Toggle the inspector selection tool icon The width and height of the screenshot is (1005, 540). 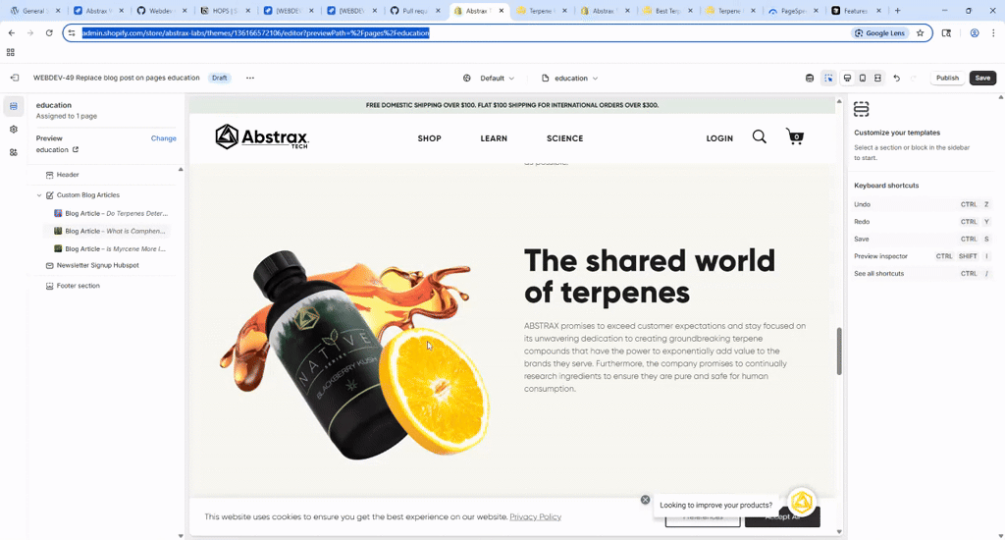(x=828, y=79)
